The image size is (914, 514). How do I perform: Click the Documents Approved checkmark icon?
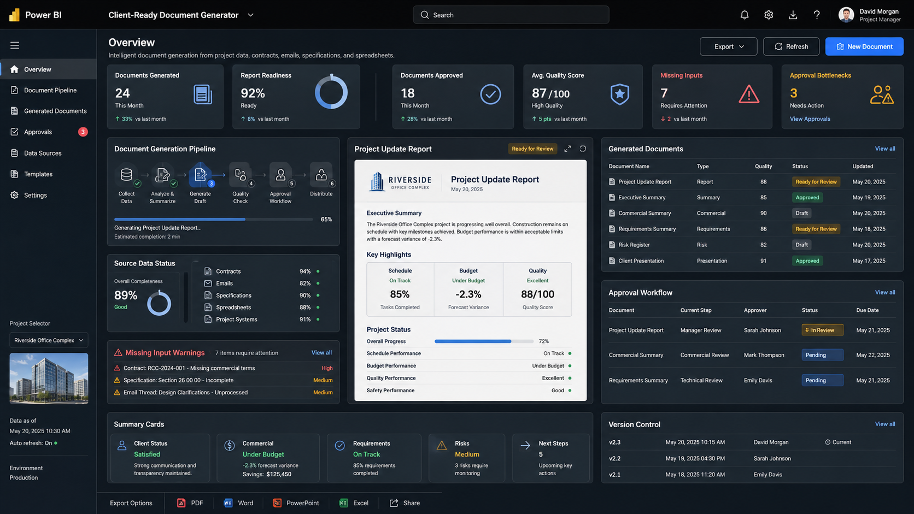490,94
